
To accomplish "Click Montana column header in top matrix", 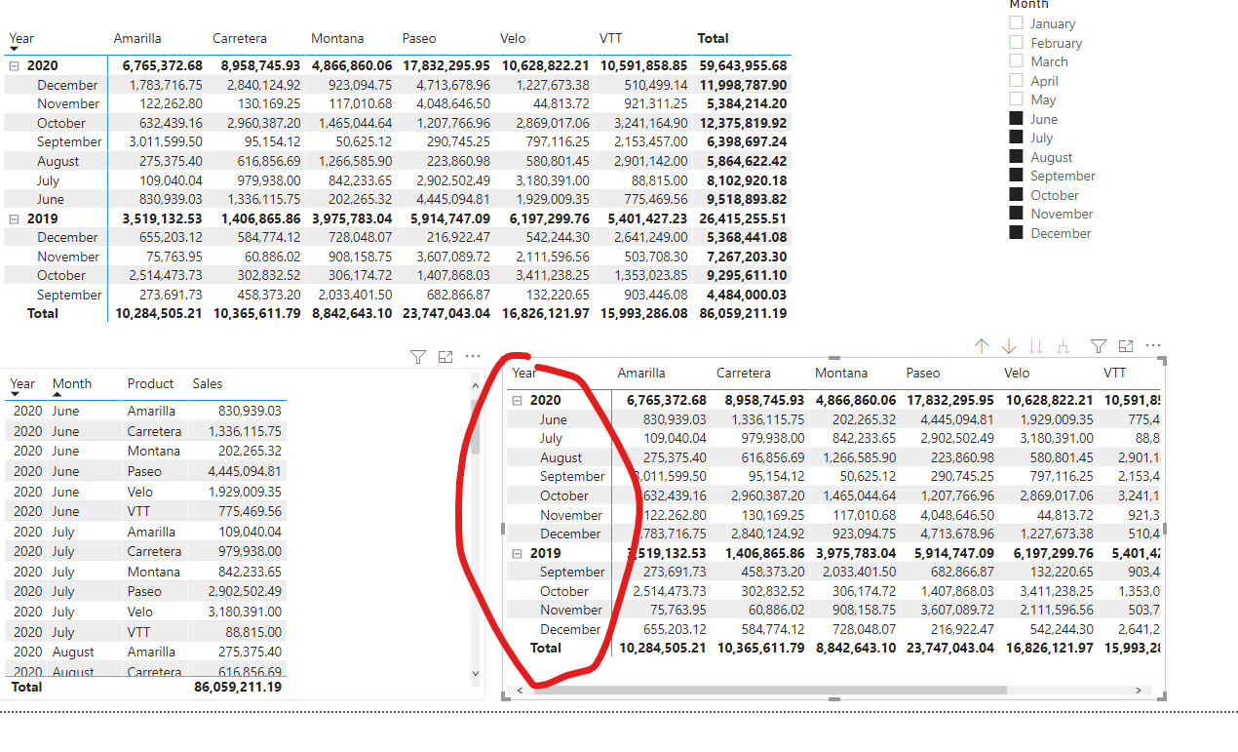I will [337, 38].
